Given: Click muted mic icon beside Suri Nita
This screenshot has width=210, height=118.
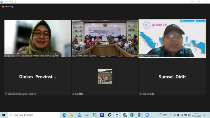Looking at the screenshot, I should tap(73, 94).
